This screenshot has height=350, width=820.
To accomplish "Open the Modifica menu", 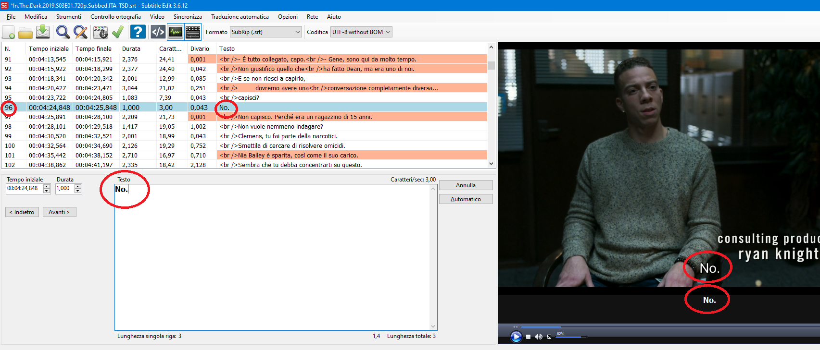I will (x=36, y=17).
